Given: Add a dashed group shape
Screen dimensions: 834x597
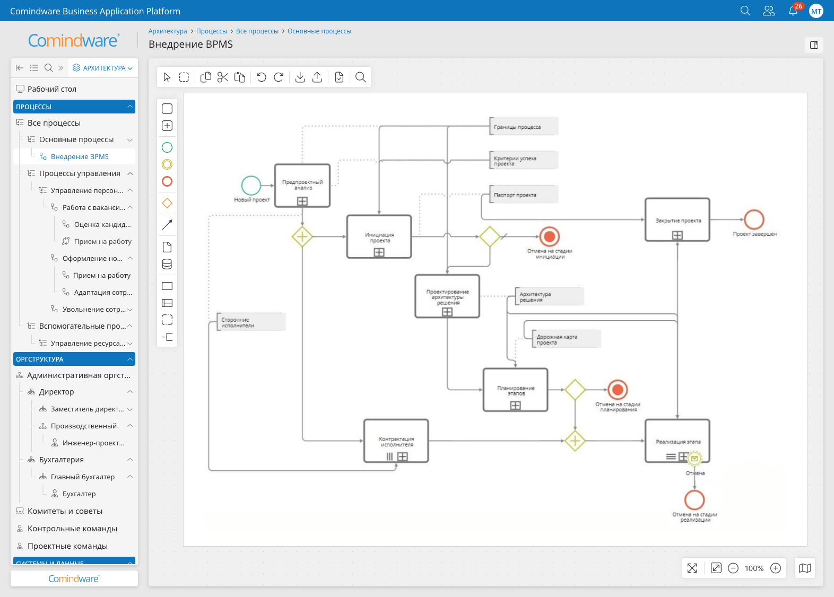Looking at the screenshot, I should pyautogui.click(x=167, y=320).
